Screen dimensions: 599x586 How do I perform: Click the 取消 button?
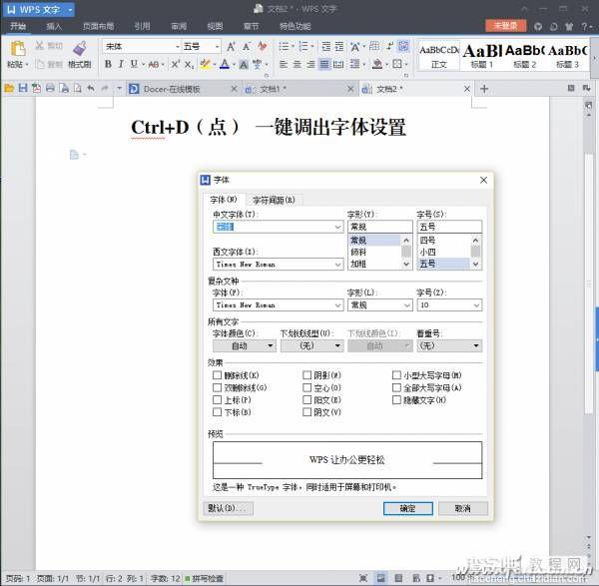tap(463, 508)
